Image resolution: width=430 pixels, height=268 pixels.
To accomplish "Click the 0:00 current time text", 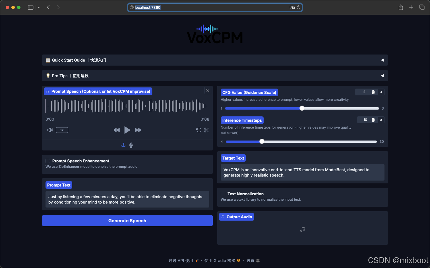I will 50,119.
